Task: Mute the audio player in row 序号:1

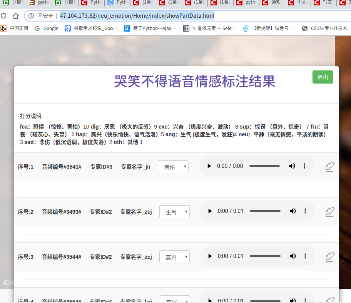Action: (x=292, y=166)
